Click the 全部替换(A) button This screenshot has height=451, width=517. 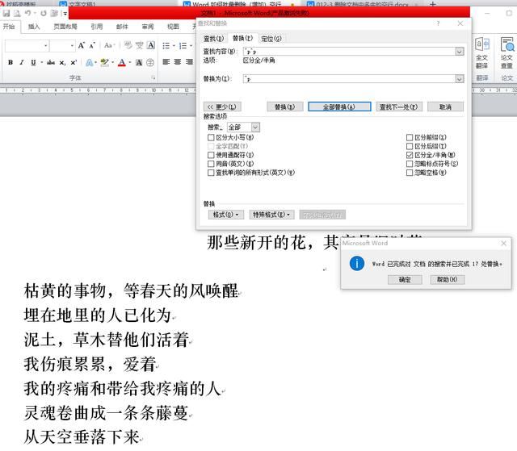pyautogui.click(x=339, y=107)
